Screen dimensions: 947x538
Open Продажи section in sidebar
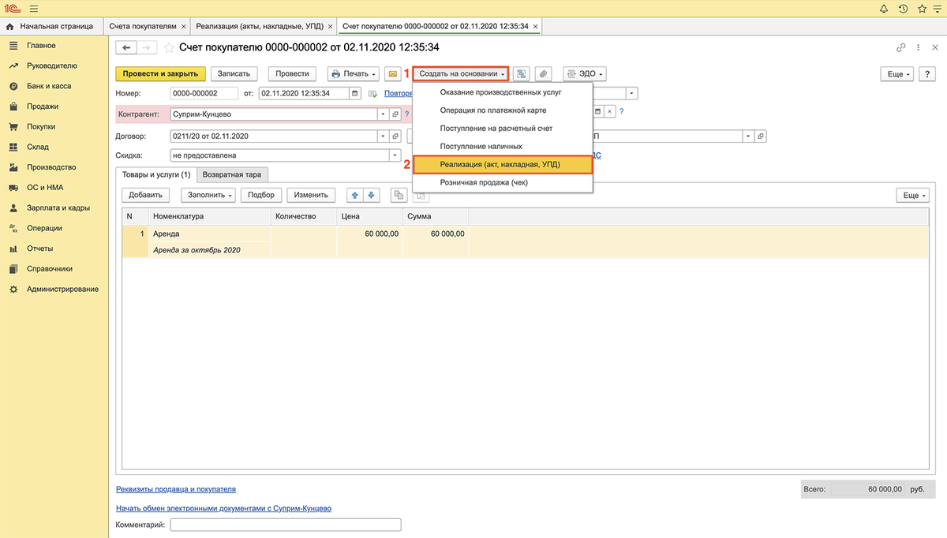click(43, 106)
